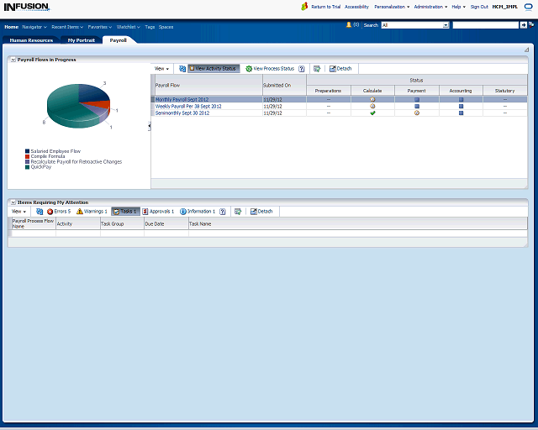This screenshot has height=430, width=538.
Task: Collapse the Payroll Flows in Progress panel
Action: pyautogui.click(x=13, y=60)
